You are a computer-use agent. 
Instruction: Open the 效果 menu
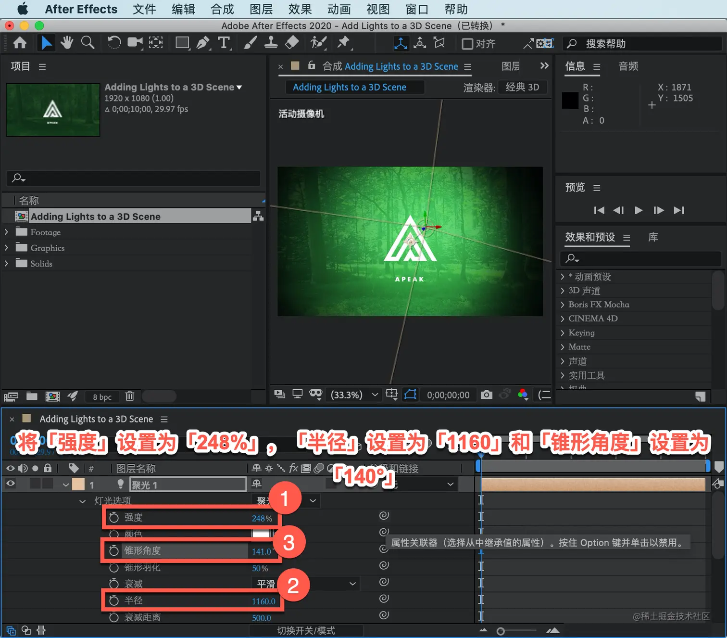tap(300, 9)
